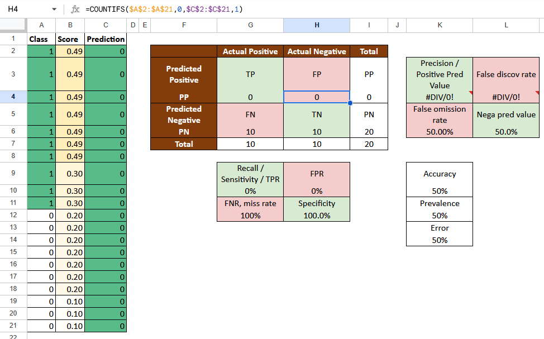
Task: Click the Actual Positive header cell
Action: click(250, 51)
